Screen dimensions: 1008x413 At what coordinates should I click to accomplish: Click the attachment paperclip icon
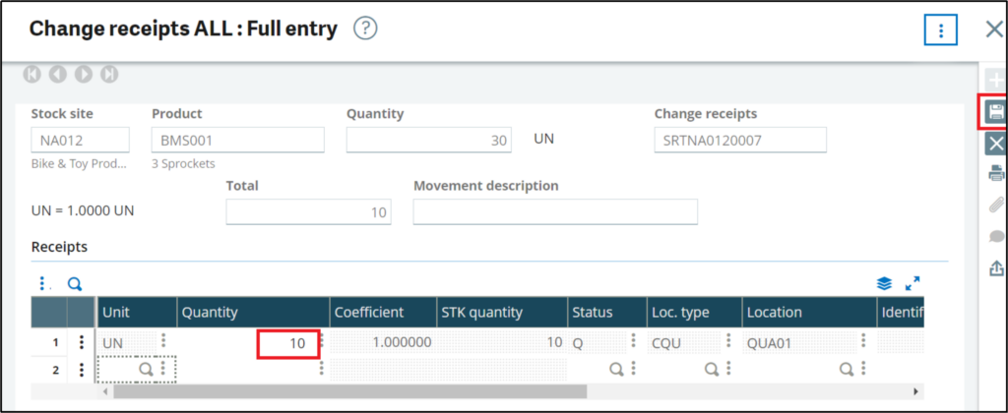tap(995, 206)
